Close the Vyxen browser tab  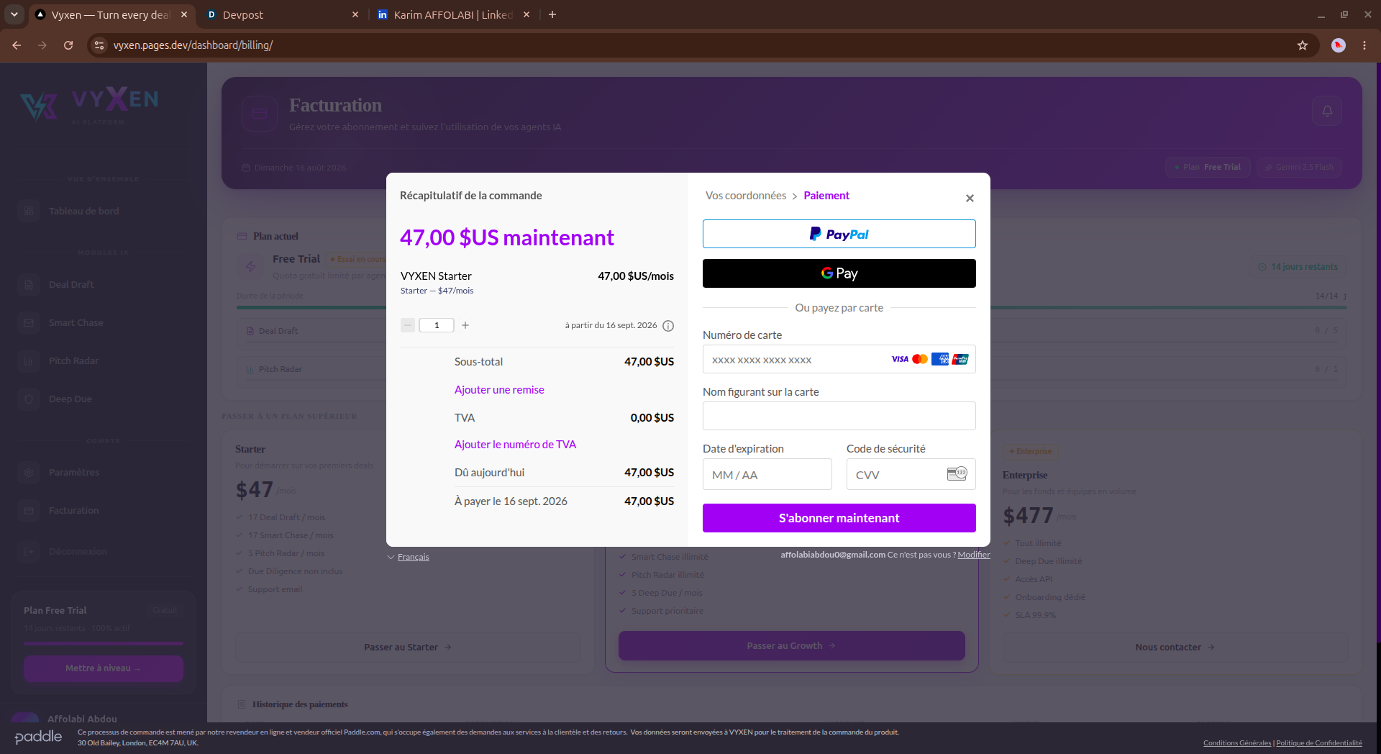[184, 14]
